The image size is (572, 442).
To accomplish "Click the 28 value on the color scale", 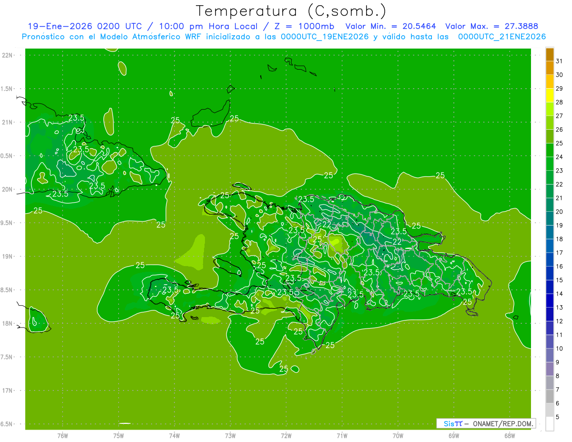I will point(560,102).
